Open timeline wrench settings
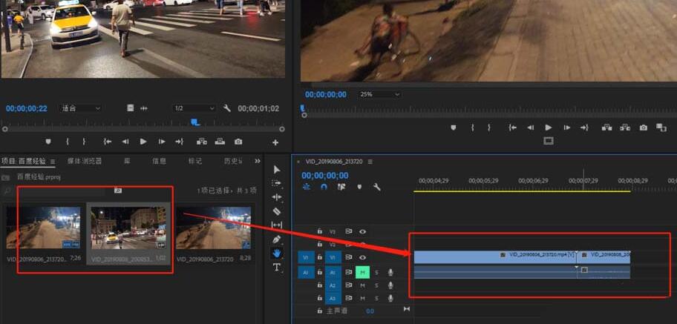The width and height of the screenshot is (677, 324). 377,188
